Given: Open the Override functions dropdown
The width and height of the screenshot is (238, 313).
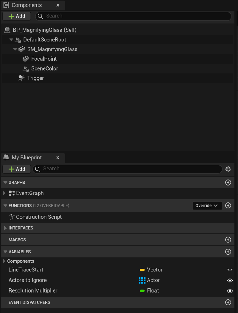Looking at the screenshot, I should pyautogui.click(x=207, y=205).
